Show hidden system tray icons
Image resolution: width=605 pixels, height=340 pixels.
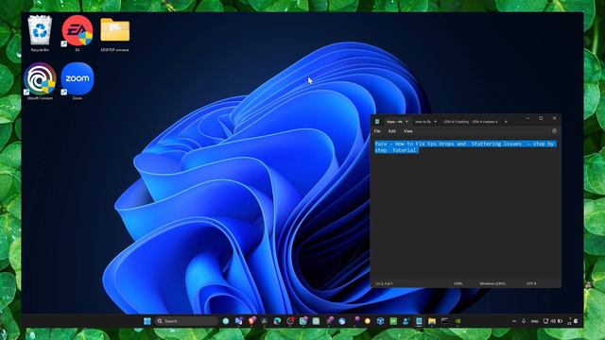pyautogui.click(x=514, y=321)
